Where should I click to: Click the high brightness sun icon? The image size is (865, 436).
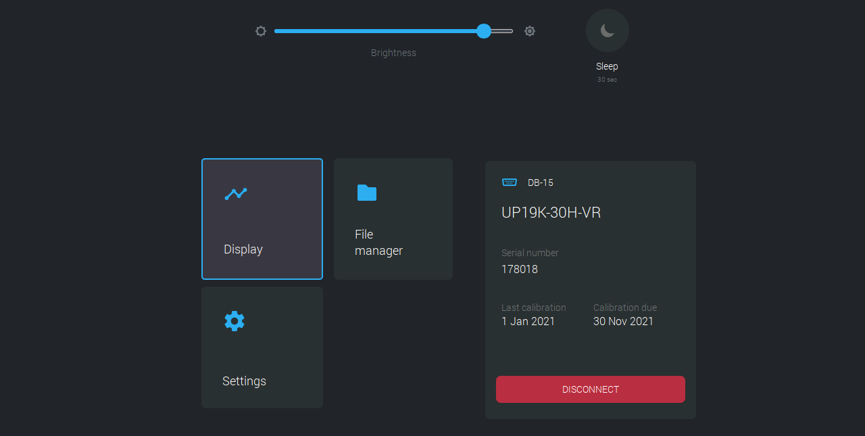click(530, 31)
